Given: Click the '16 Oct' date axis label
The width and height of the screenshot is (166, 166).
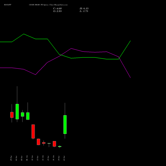Looking at the screenshot, I should point(53,158).
